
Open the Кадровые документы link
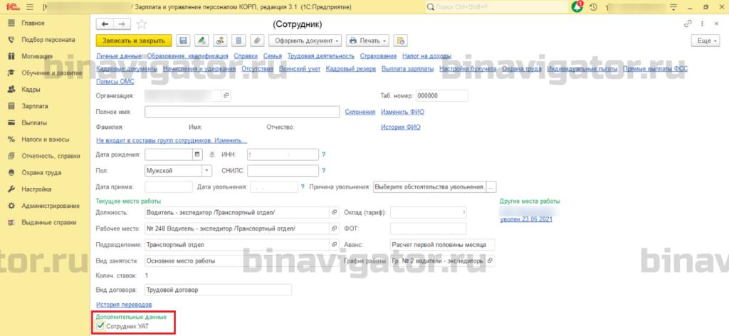(127, 69)
